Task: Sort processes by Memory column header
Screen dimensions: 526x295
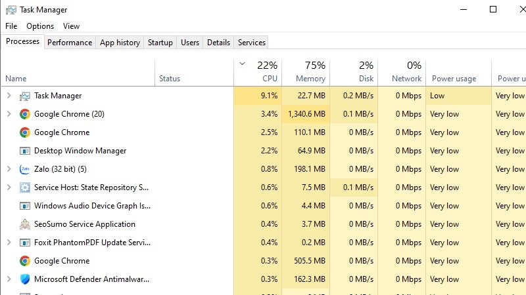Action: [x=306, y=73]
